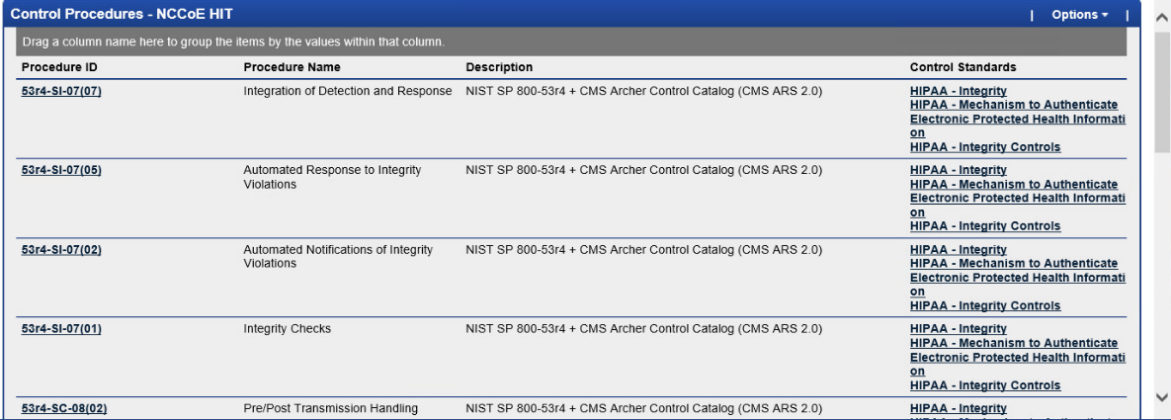
Task: Click the gray group-by column drop area
Action: (x=570, y=42)
